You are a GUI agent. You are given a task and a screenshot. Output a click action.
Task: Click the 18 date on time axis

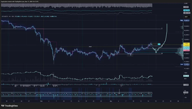tap(6, 101)
